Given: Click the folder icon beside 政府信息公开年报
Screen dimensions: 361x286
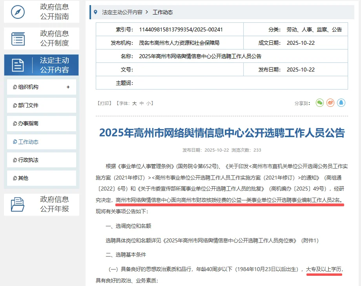Looking at the screenshot, I should [18, 204].
